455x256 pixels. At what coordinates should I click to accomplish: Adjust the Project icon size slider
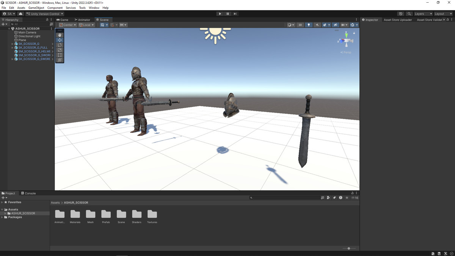(x=349, y=248)
